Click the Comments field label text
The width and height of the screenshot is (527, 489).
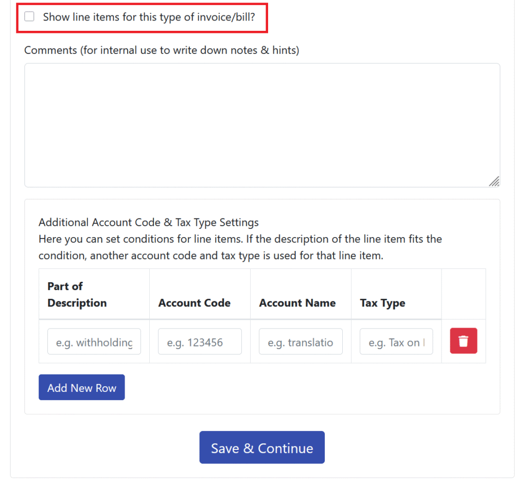pos(162,50)
